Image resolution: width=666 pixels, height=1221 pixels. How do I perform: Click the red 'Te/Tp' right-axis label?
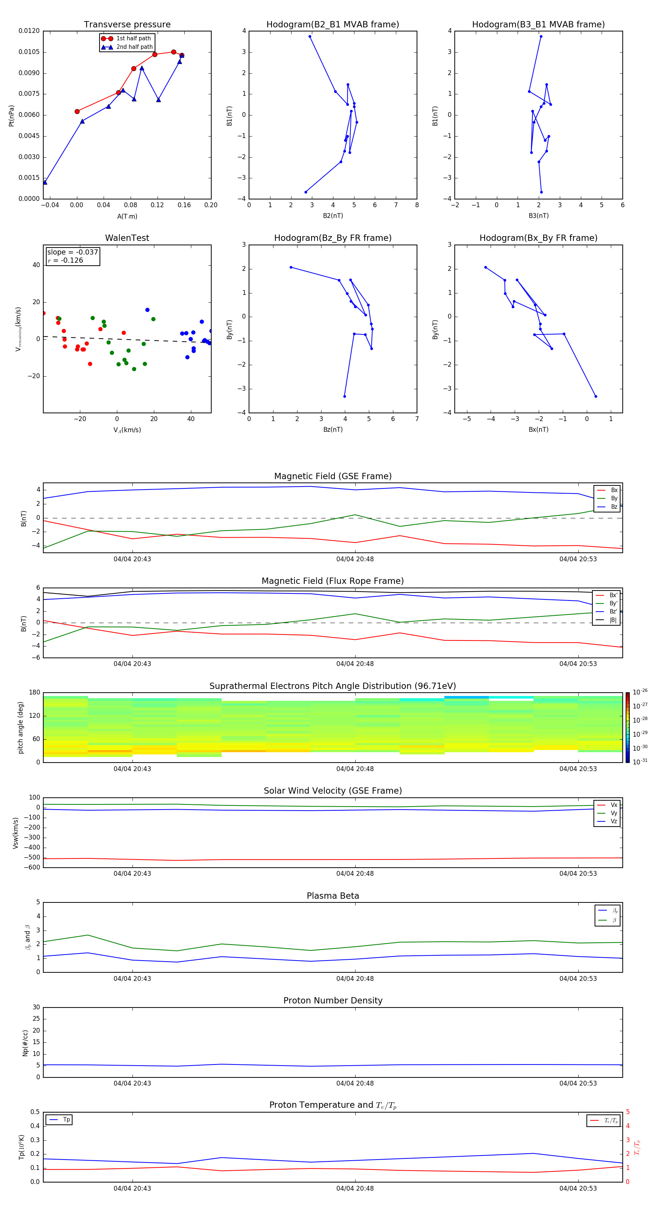coord(637,1147)
